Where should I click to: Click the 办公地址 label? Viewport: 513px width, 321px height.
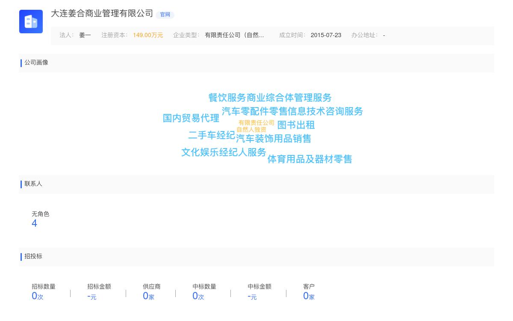364,35
